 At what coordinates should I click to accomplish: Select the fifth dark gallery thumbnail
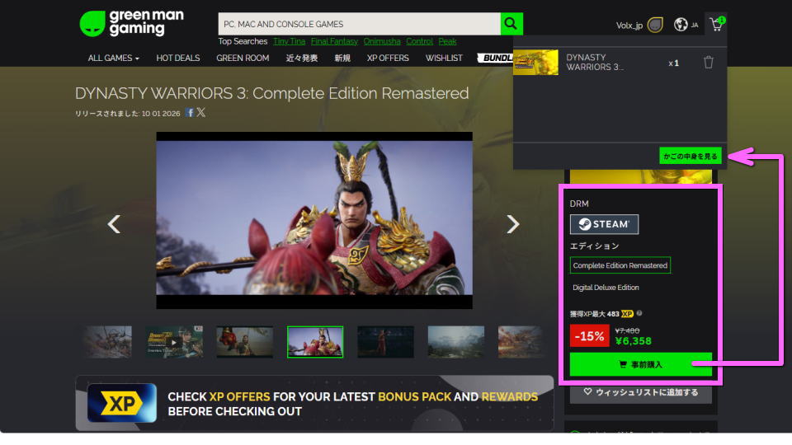pyautogui.click(x=385, y=341)
